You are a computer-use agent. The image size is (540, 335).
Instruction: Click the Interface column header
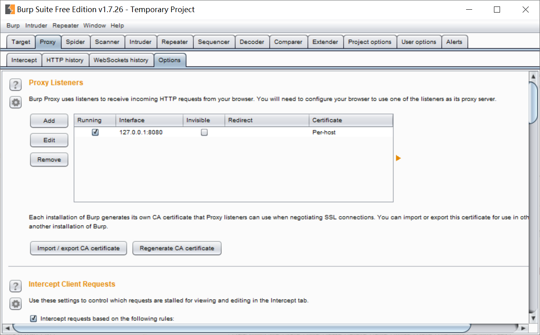coord(149,120)
